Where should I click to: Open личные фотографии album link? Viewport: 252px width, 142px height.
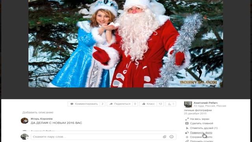pyautogui.click(x=198, y=110)
